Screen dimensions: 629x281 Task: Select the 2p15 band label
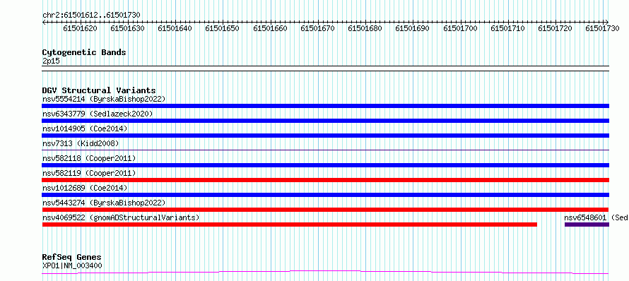pyautogui.click(x=51, y=61)
